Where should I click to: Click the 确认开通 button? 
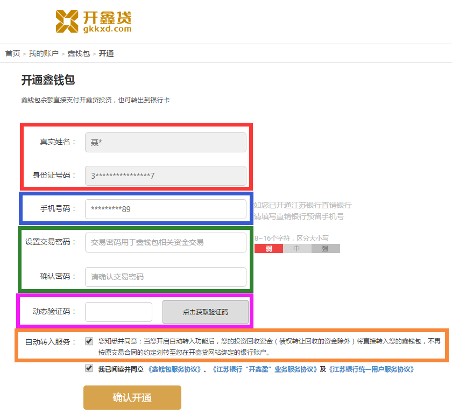click(132, 397)
